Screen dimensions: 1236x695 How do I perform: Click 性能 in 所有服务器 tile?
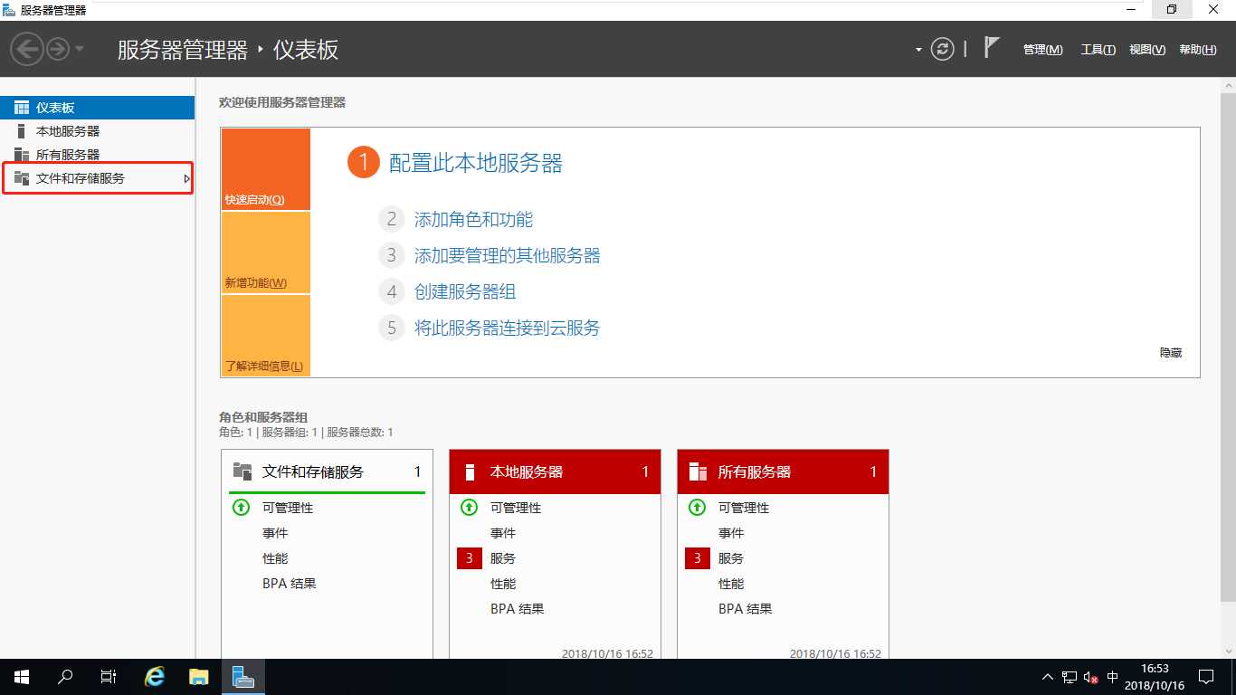coord(731,584)
